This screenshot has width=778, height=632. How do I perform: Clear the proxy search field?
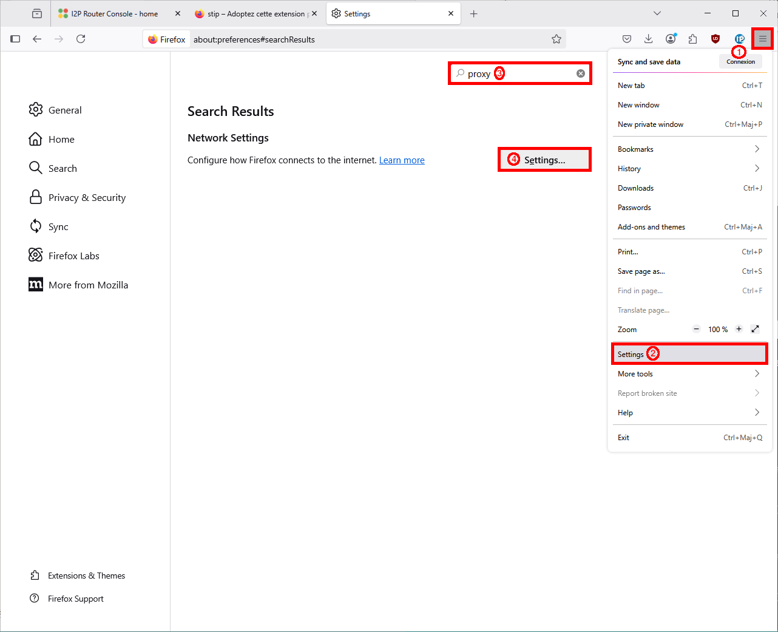pyautogui.click(x=580, y=73)
